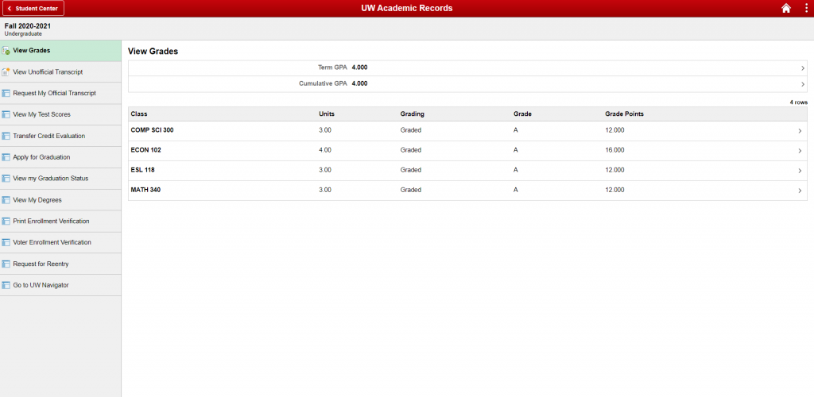Click the Apply for Graduation icon

6,158
